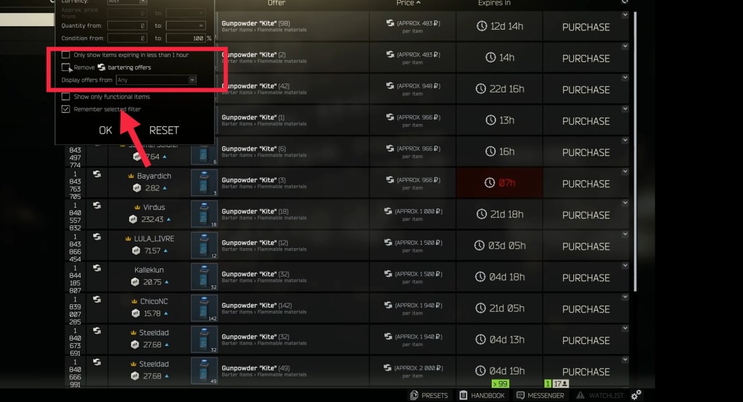Screen dimensions: 743x402
Task: Uncheck Remember selected filter
Action: (x=66, y=109)
